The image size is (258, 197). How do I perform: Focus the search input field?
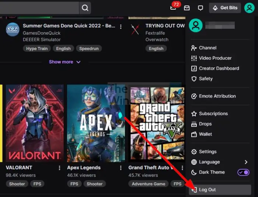(x=39, y=8)
